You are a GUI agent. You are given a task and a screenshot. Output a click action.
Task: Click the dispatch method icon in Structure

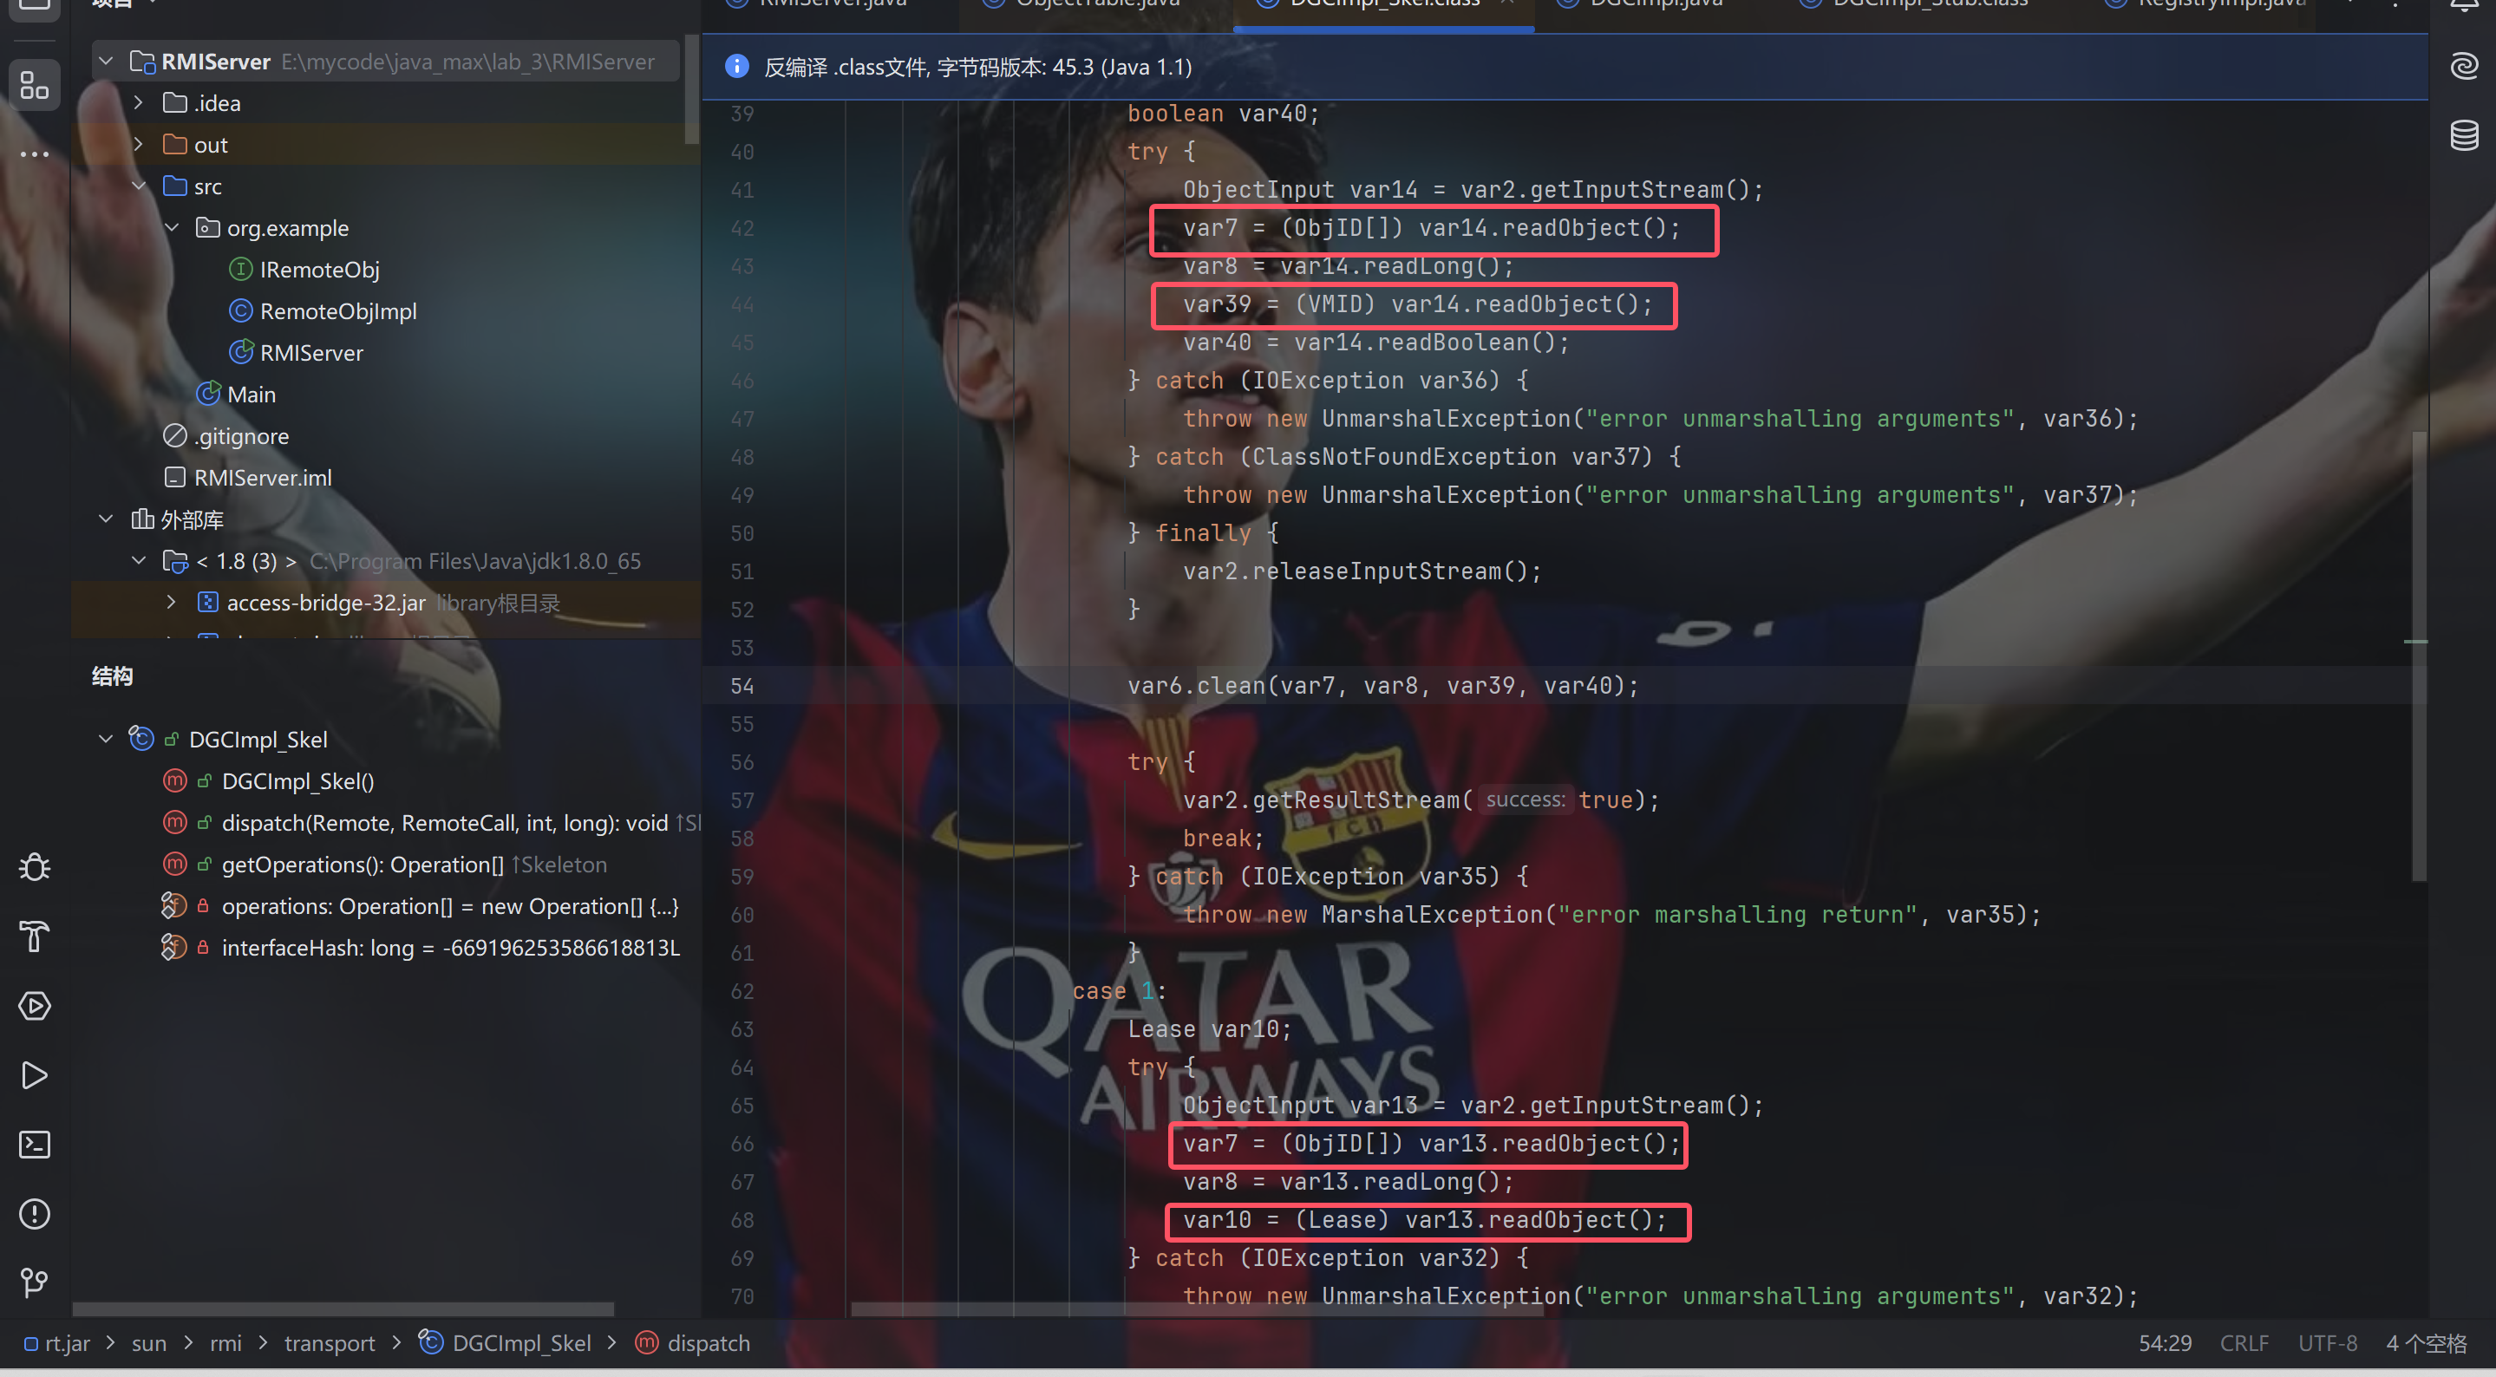pos(174,822)
